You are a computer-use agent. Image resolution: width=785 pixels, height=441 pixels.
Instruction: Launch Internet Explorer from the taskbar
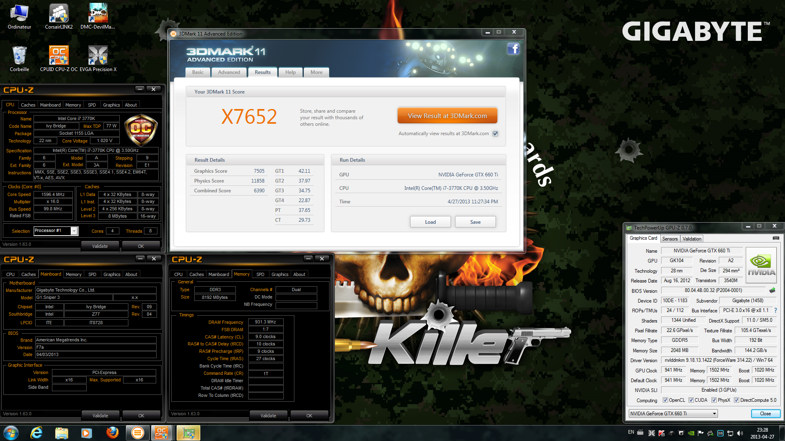(x=36, y=433)
